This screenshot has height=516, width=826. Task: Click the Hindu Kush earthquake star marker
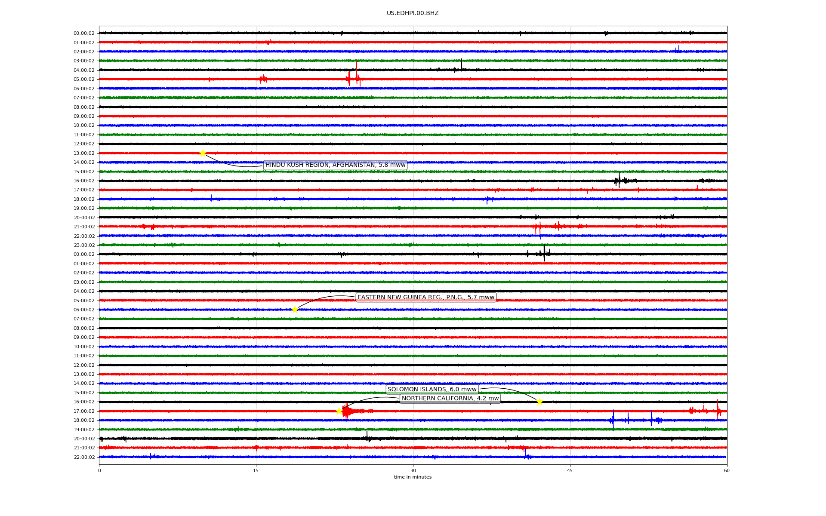pos(203,153)
